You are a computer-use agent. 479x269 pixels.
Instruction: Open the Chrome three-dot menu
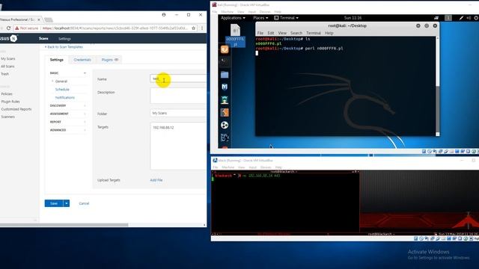(x=202, y=28)
